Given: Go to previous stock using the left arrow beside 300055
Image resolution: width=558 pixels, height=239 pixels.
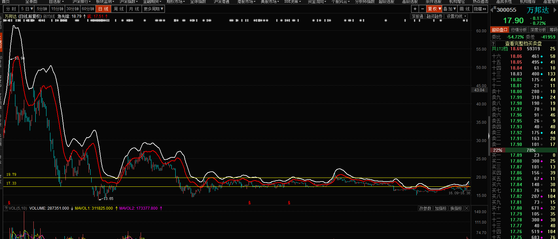Looking at the screenshot, I should (x=491, y=10).
